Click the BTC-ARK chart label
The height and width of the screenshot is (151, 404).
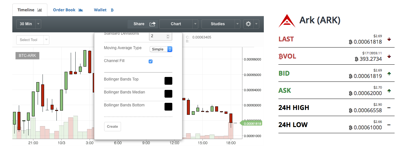(x=27, y=56)
